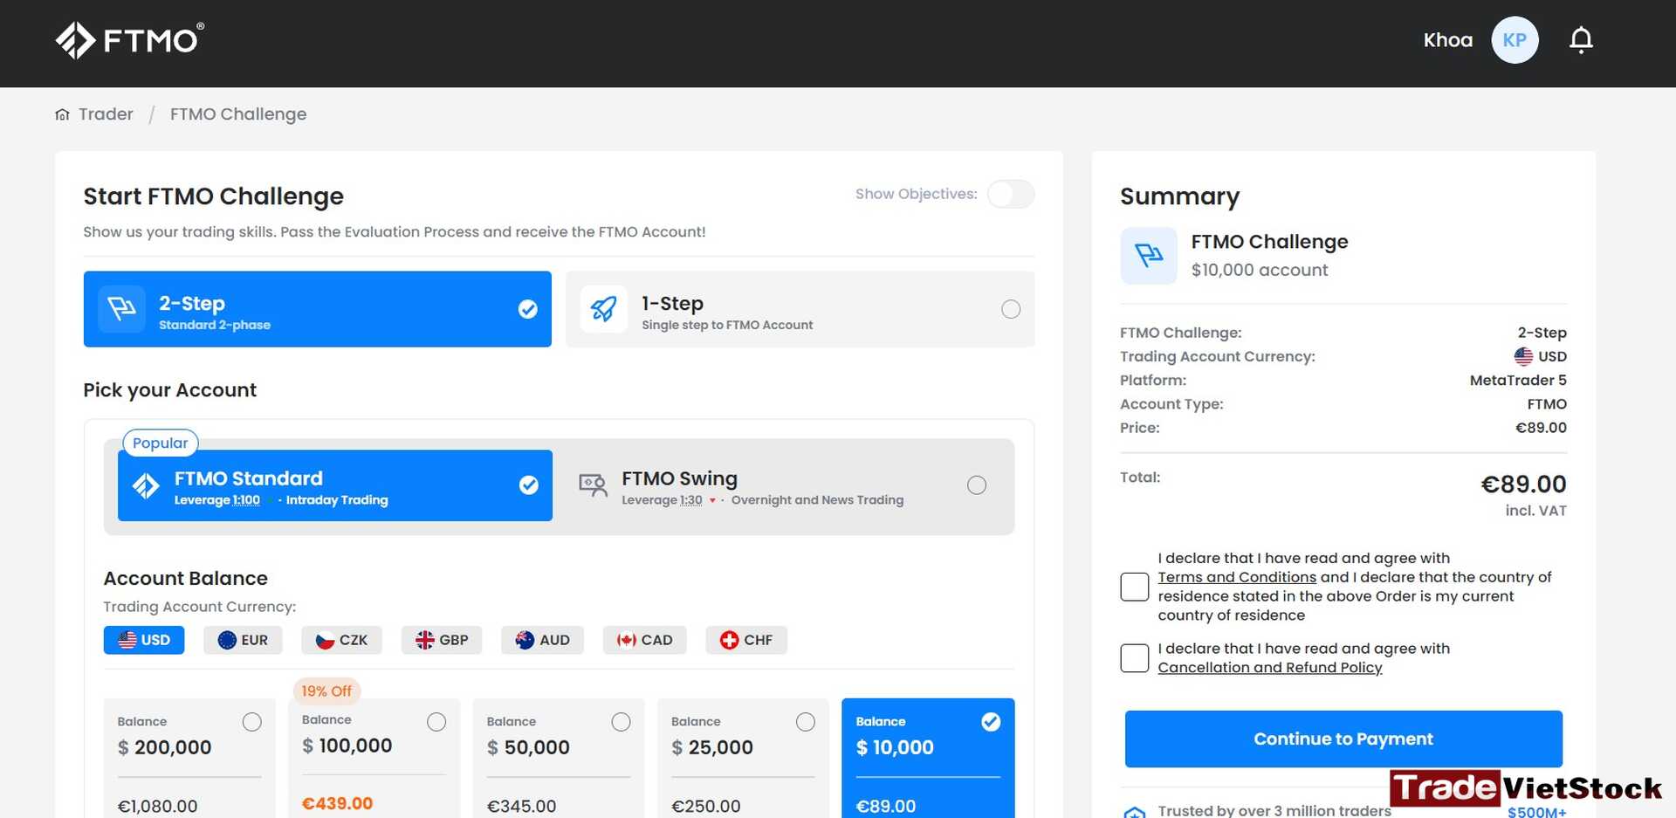The image size is (1676, 818).
Task: Toggle the Show Objectives switch
Action: [1011, 194]
